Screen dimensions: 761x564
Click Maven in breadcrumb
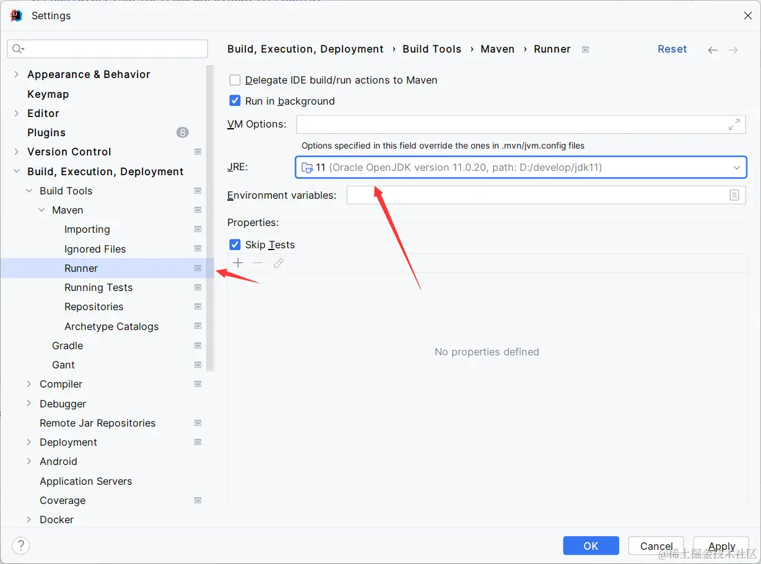498,49
